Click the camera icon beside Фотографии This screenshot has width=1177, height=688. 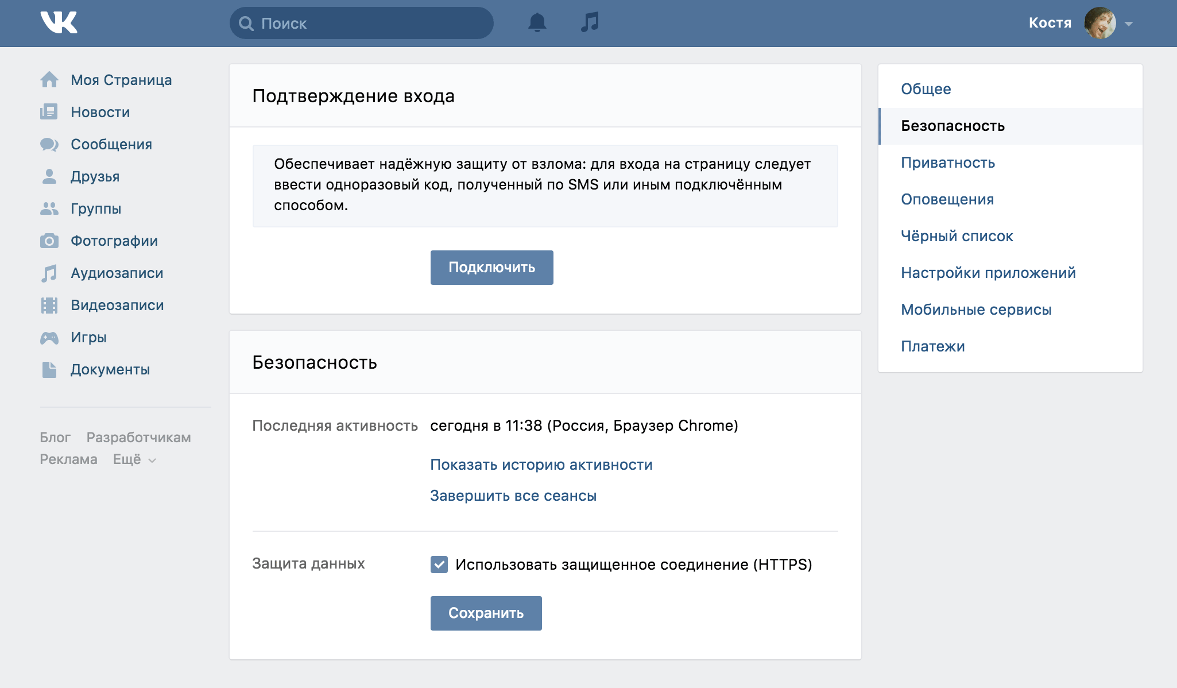[x=49, y=241]
